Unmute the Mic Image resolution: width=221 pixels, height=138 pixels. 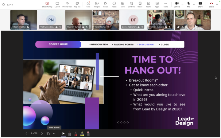point(188,4)
